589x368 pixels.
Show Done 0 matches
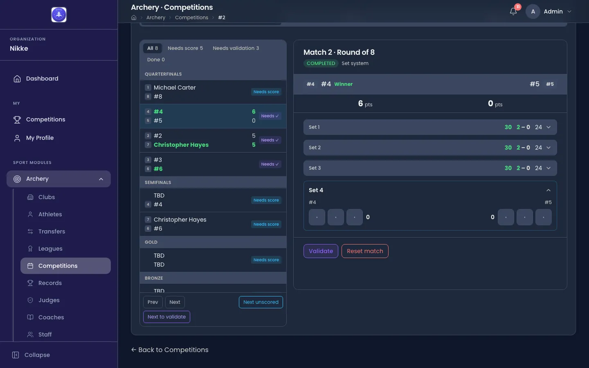point(156,60)
